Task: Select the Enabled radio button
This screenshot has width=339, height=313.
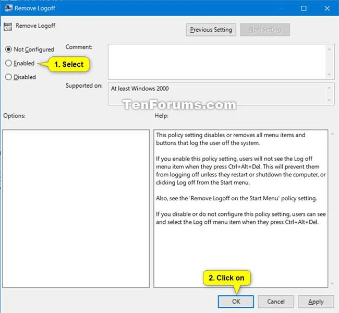Action: 8,63
